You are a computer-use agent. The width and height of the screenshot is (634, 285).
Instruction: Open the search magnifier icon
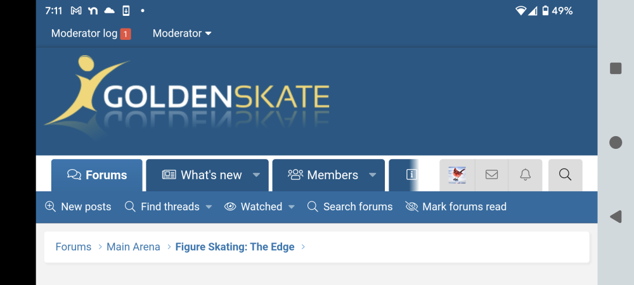565,175
